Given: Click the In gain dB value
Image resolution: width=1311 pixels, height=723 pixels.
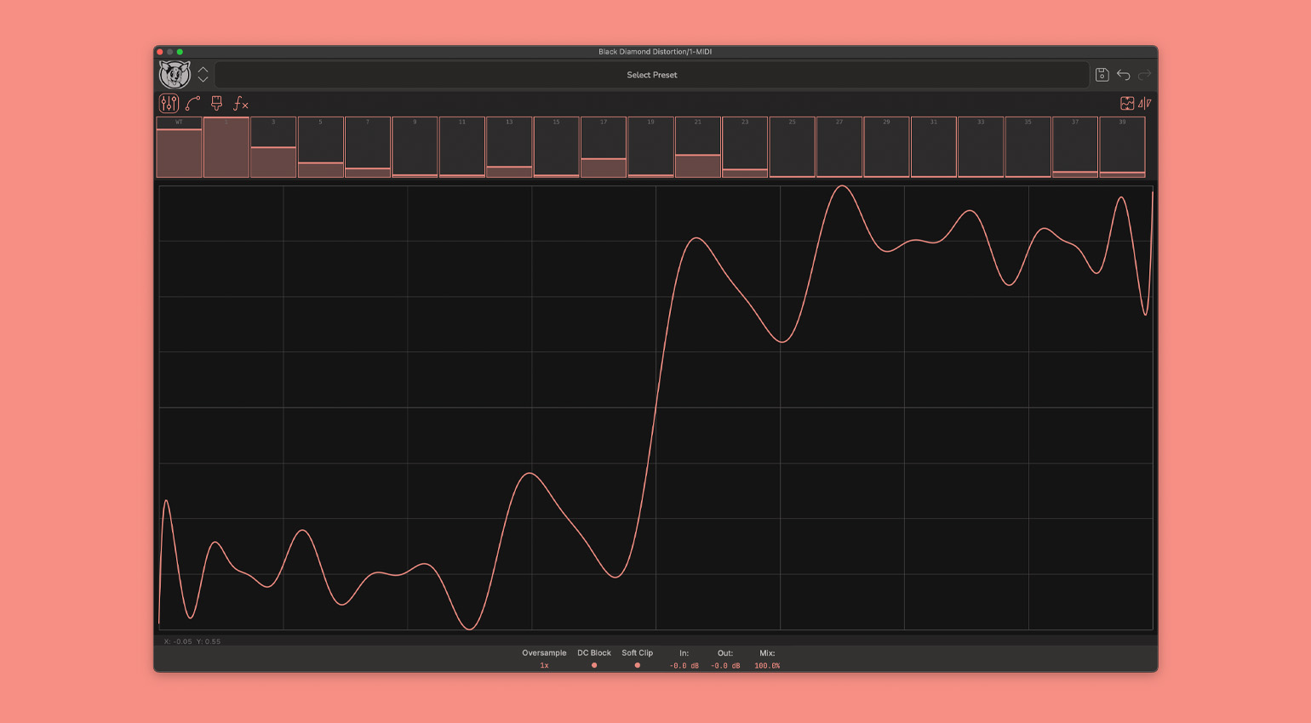Looking at the screenshot, I should tap(684, 665).
